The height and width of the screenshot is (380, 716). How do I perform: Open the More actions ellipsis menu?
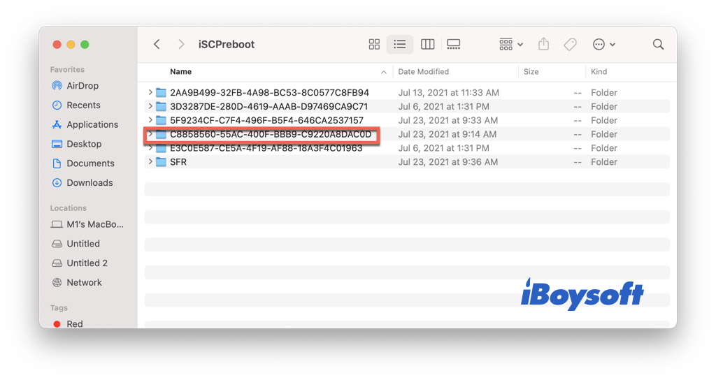point(603,44)
